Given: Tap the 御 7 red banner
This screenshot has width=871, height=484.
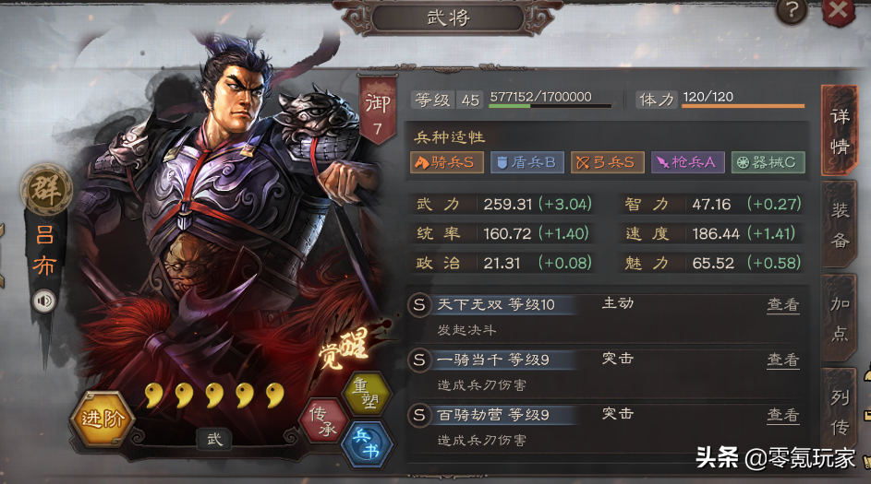Looking at the screenshot, I should [378, 109].
